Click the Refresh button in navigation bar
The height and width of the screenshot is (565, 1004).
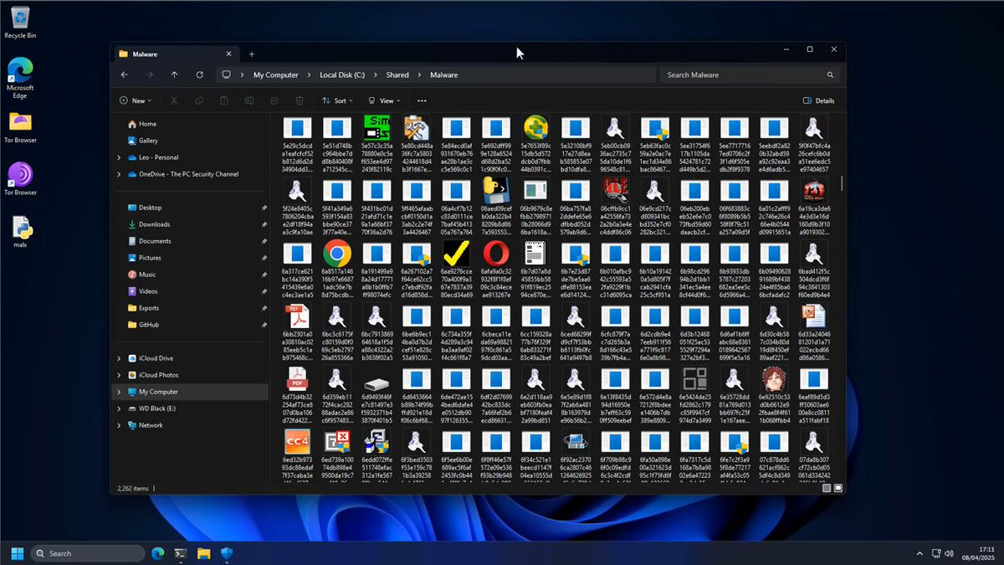pos(199,75)
